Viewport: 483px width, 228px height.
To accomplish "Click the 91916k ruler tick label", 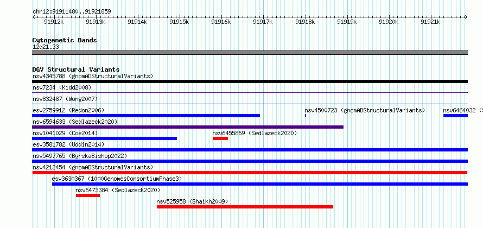I will (221, 22).
